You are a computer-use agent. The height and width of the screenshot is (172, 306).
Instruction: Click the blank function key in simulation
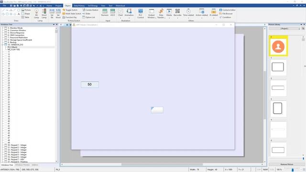click(x=157, y=110)
